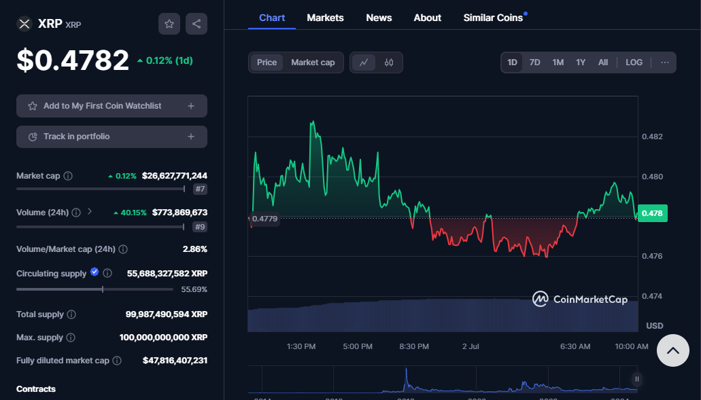Show info for Volume/Market cap (24h)

[x=123, y=249]
